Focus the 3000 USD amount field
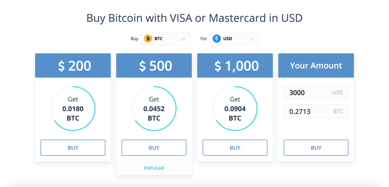Viewport: 389px width, 187px height. pyautogui.click(x=316, y=92)
